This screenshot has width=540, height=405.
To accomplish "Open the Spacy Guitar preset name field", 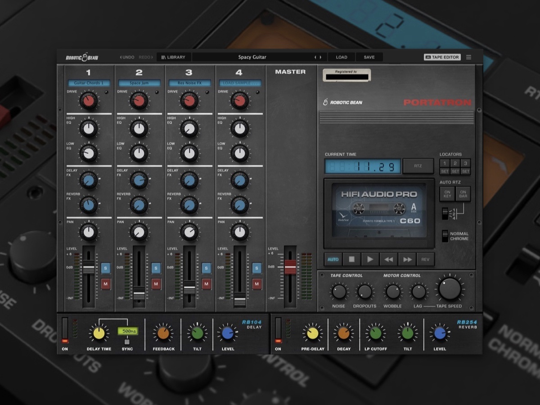I will pyautogui.click(x=252, y=57).
